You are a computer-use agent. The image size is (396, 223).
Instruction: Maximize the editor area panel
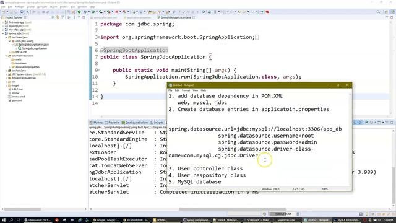click(392, 17)
